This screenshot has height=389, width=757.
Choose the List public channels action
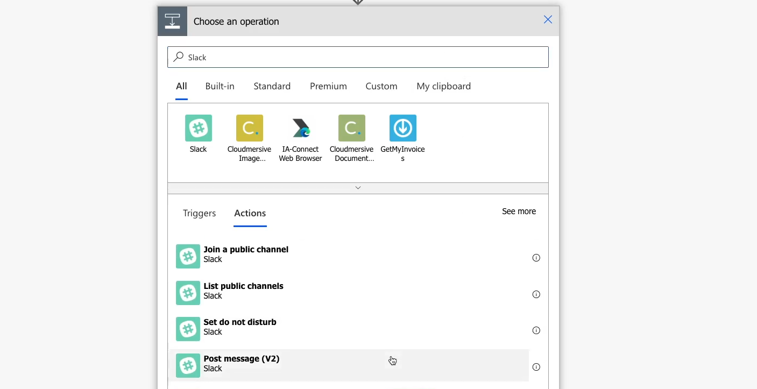point(349,293)
